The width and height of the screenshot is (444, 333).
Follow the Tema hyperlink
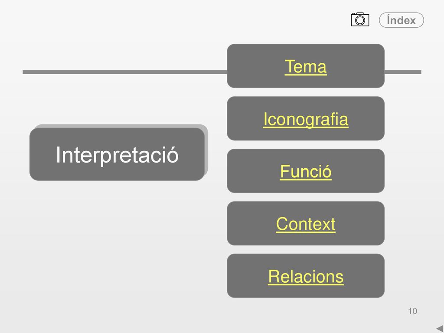[x=306, y=66]
